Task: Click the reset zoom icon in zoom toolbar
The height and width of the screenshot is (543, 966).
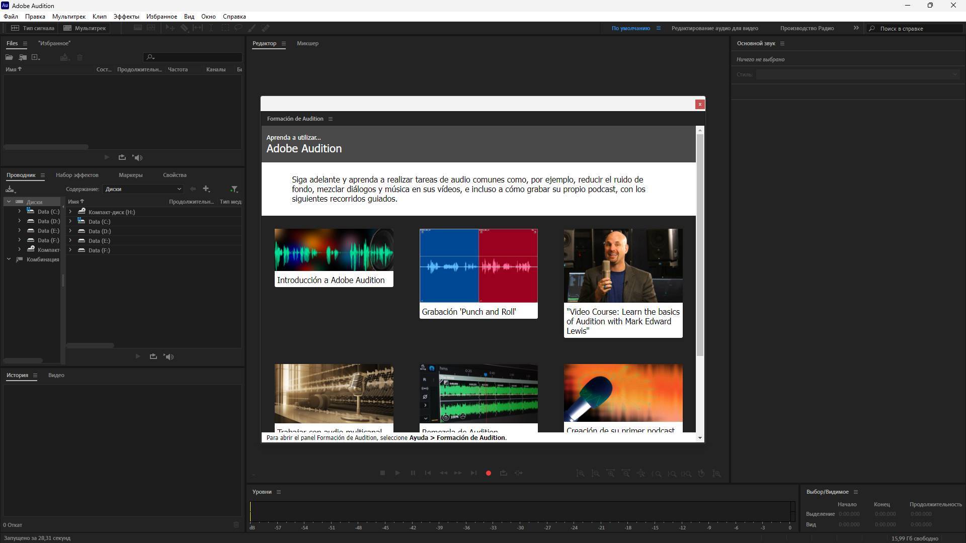Action: [701, 474]
